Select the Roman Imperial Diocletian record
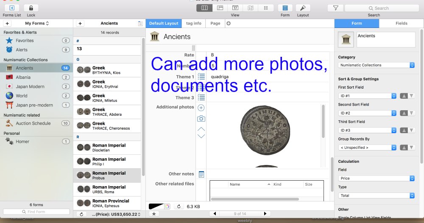The image size is (424, 223). click(x=107, y=148)
